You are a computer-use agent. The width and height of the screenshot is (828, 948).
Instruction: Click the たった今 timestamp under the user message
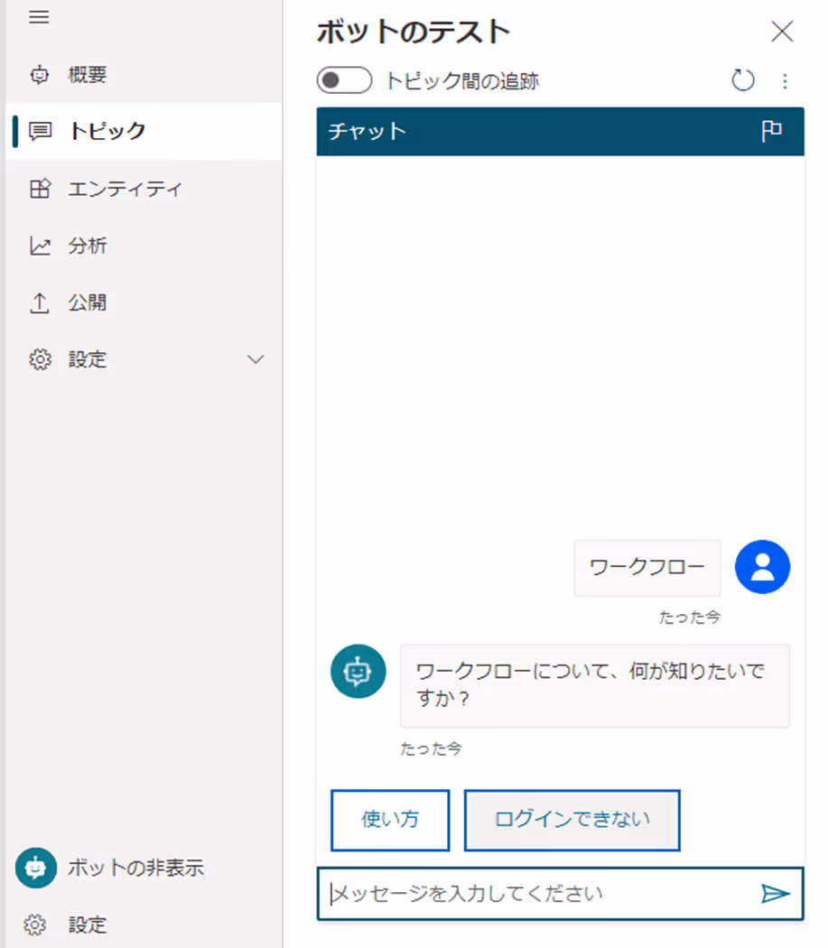[690, 617]
